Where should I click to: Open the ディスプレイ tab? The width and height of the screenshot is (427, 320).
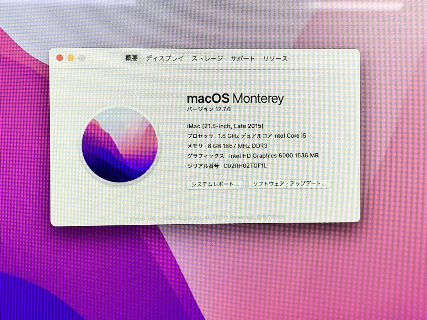[165, 59]
